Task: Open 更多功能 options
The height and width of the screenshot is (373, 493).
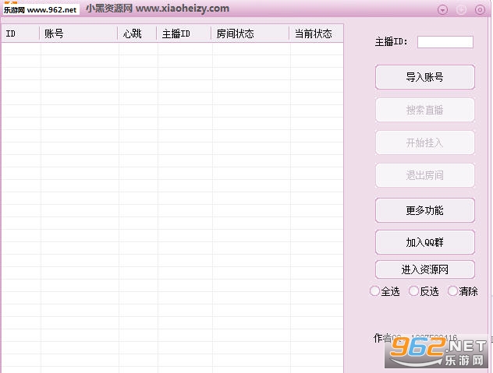Action: 425,210
